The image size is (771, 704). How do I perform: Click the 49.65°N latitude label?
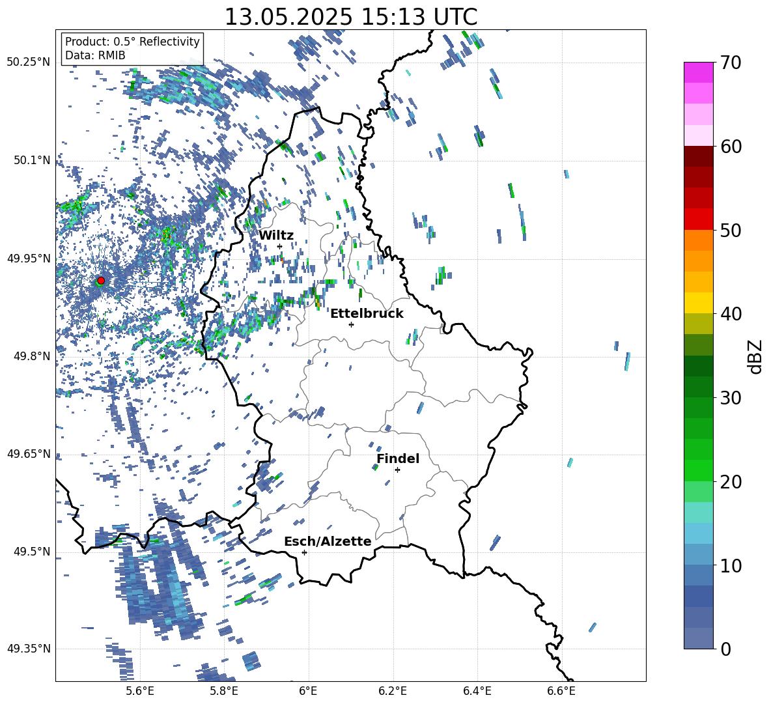click(29, 453)
